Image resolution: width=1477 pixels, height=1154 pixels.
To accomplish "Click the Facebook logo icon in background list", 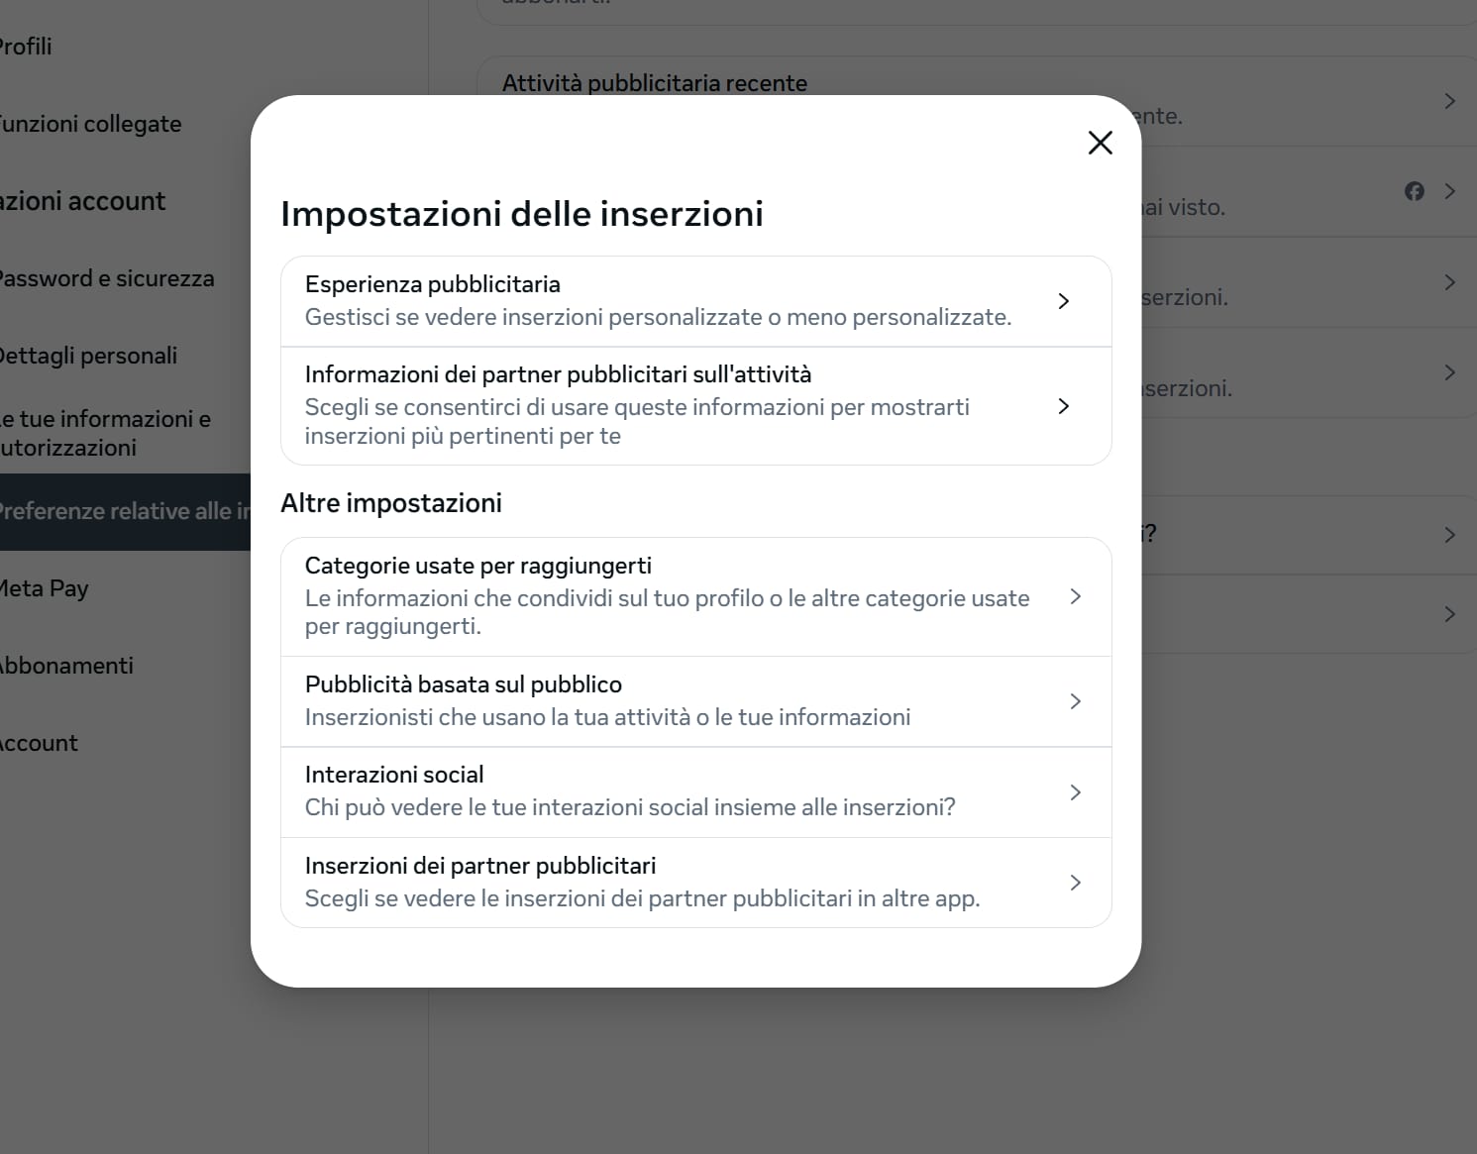I will (x=1415, y=191).
